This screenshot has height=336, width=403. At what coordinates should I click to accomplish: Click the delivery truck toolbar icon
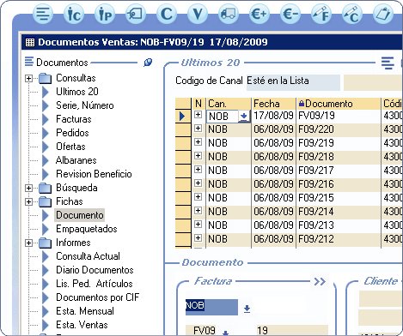coord(229,14)
